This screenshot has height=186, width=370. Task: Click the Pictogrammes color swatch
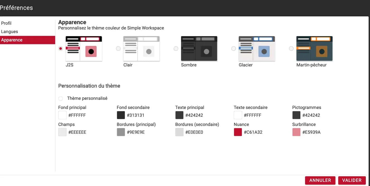tap(296, 115)
